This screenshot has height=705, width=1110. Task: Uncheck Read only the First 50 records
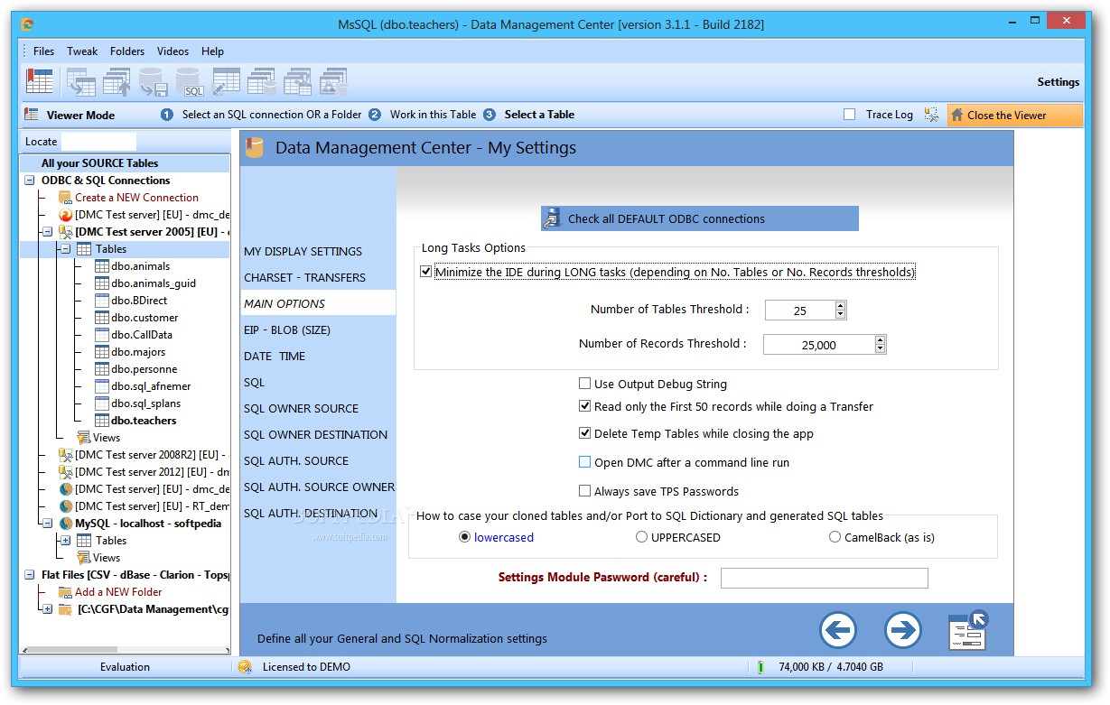(585, 406)
